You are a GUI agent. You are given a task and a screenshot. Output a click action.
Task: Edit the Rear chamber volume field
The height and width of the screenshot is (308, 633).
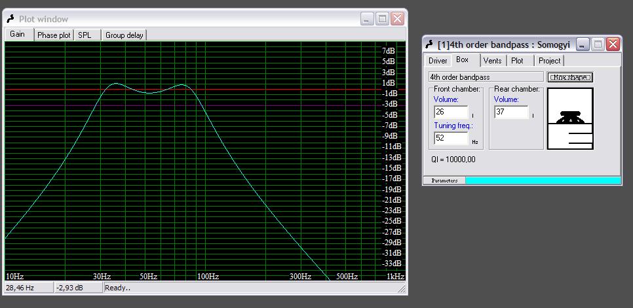click(x=511, y=112)
